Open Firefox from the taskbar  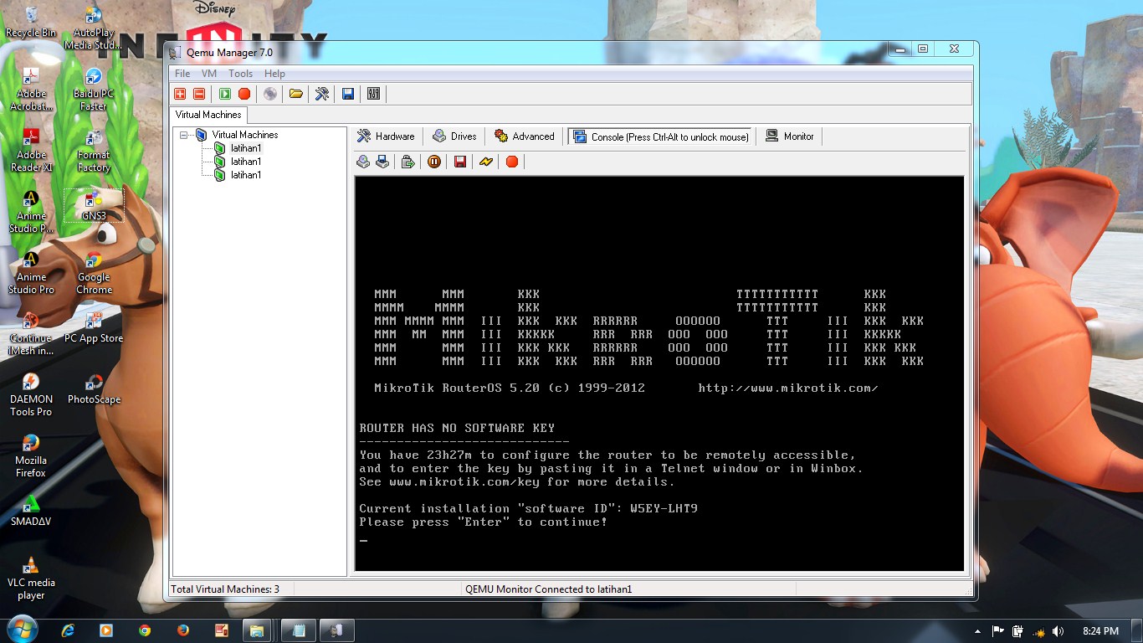(x=183, y=630)
